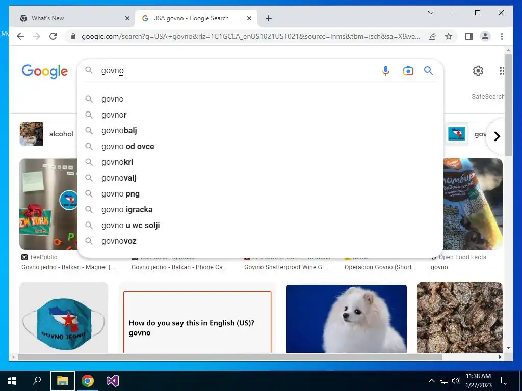Open SafeSearch settings link

click(x=487, y=96)
